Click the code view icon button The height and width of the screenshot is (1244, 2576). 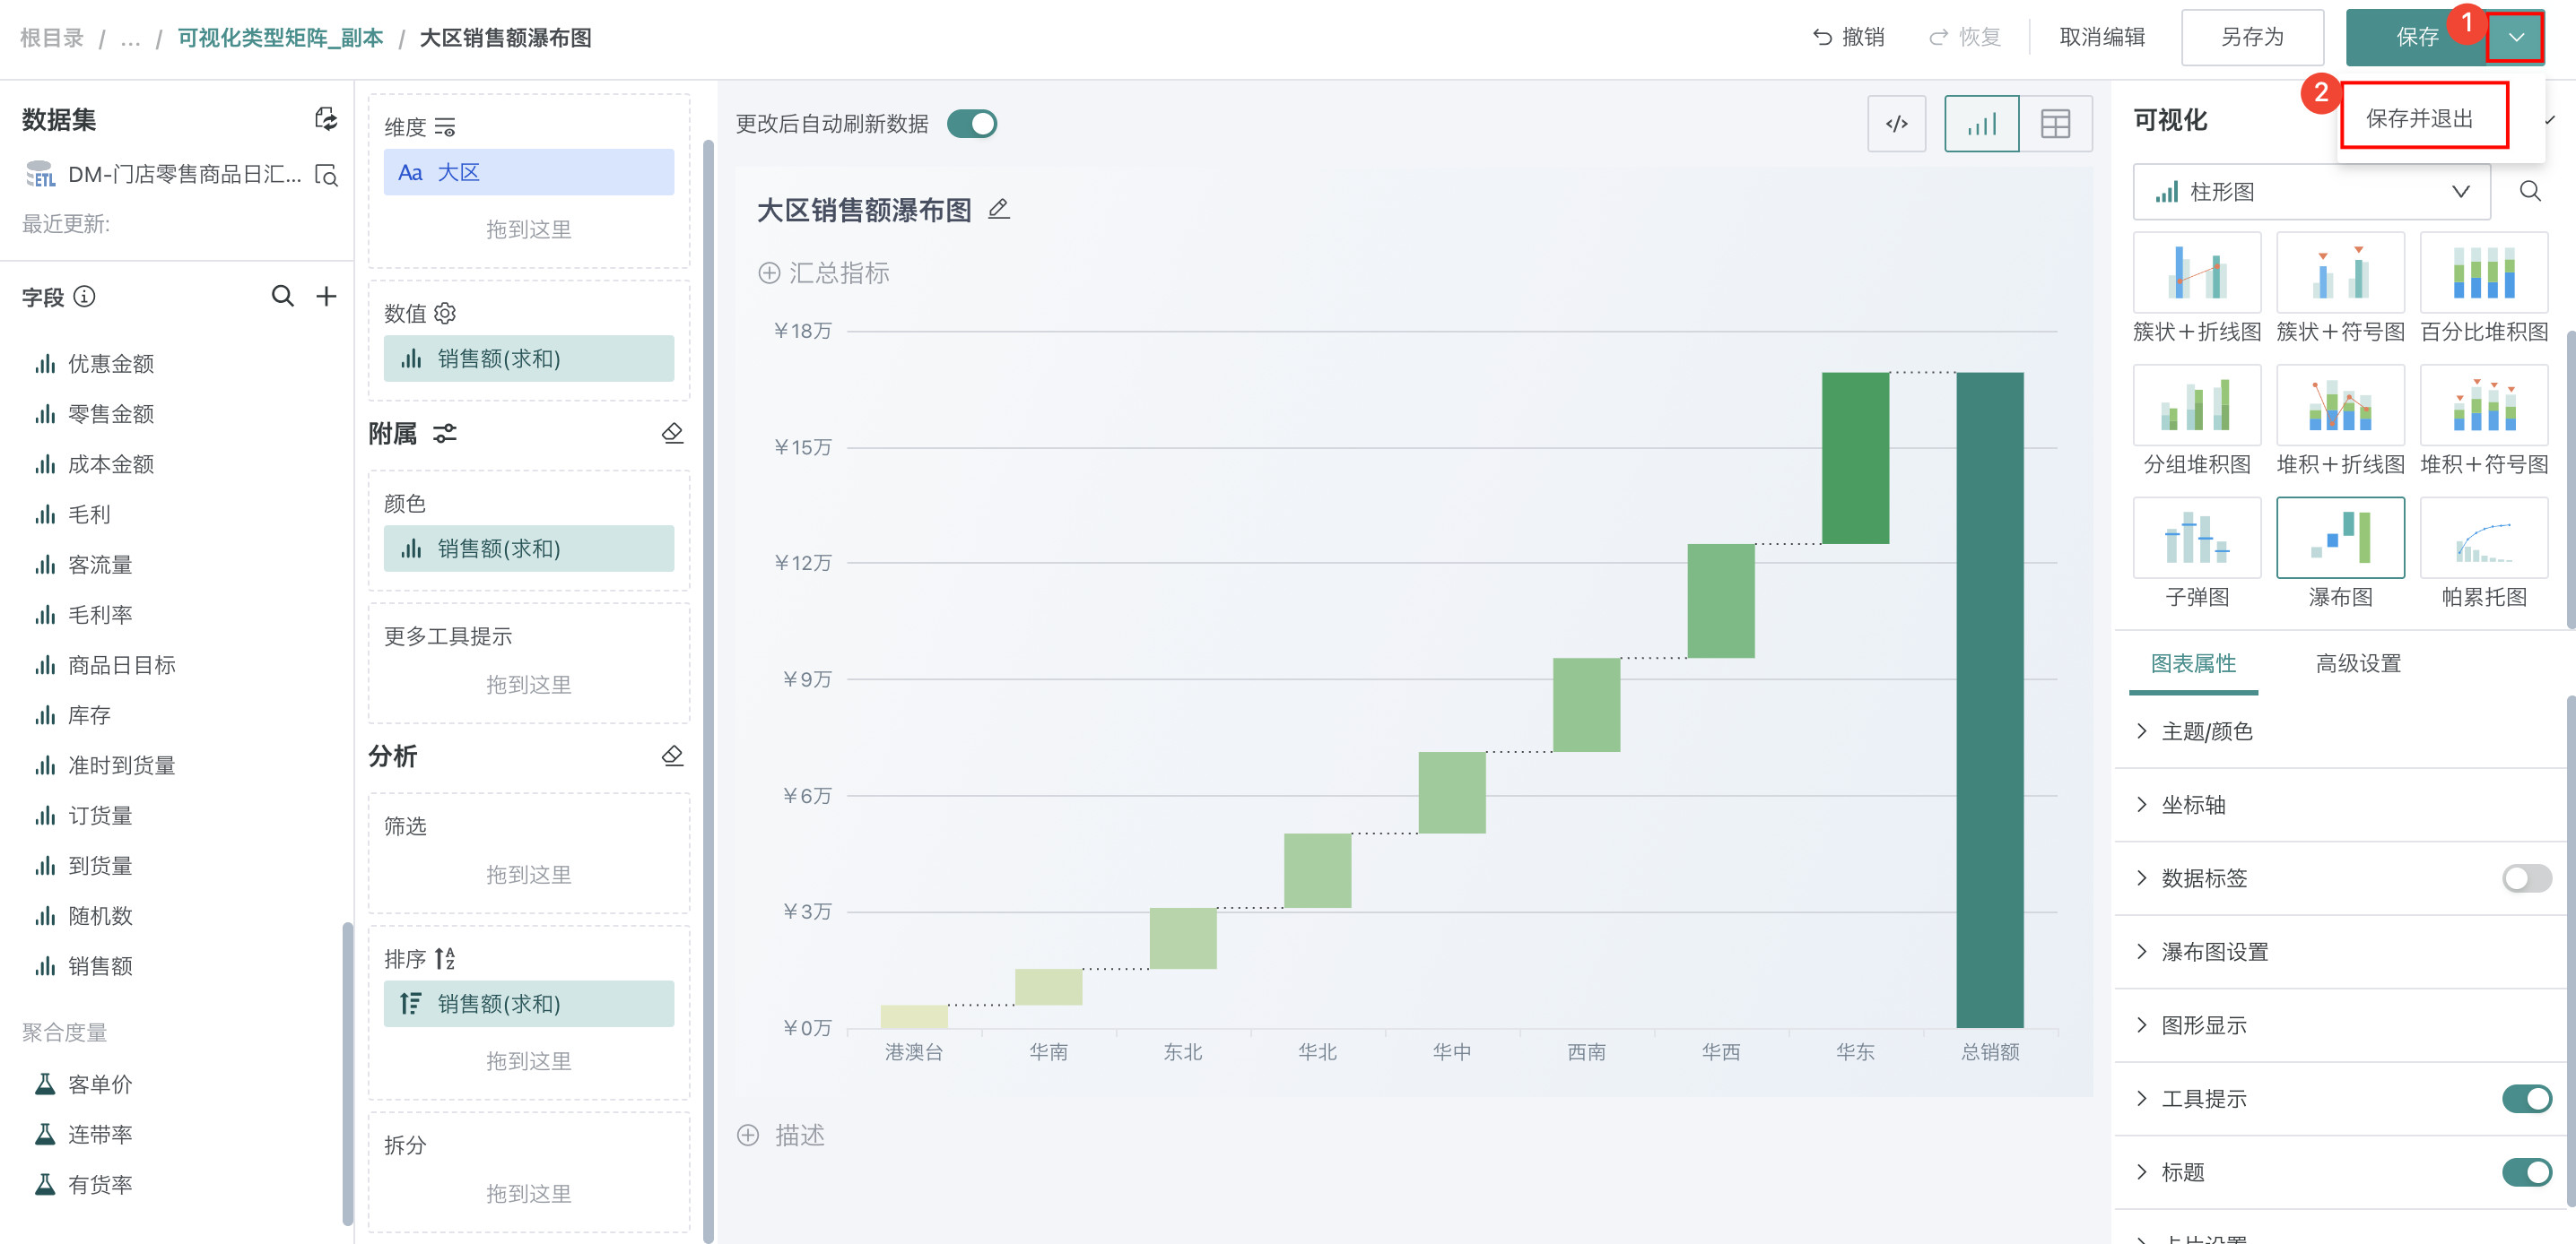[x=1896, y=124]
